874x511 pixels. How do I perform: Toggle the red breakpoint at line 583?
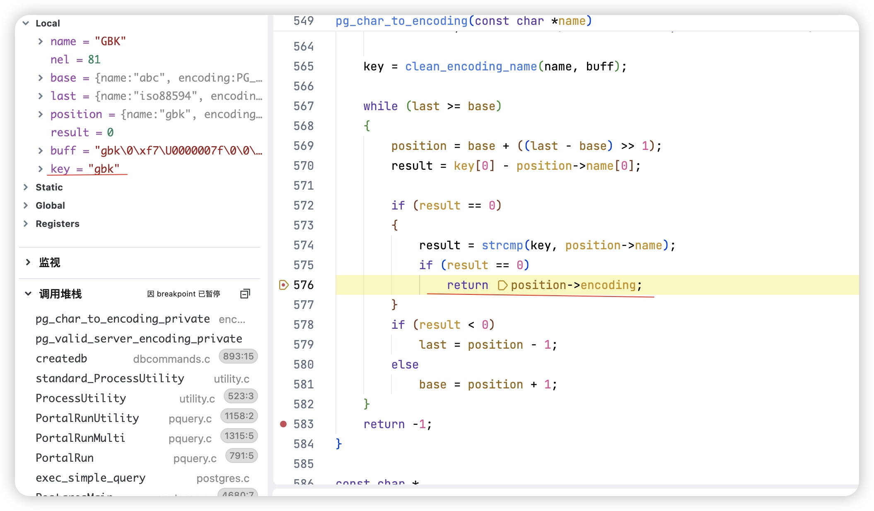click(x=283, y=424)
